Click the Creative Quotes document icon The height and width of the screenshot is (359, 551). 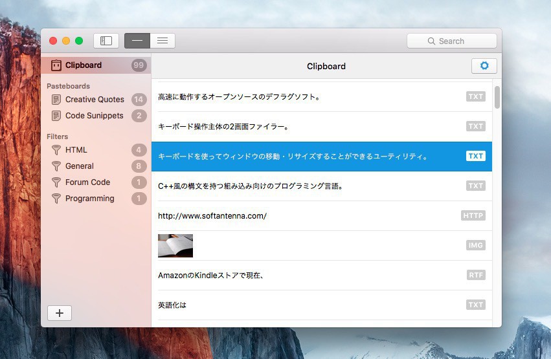56,100
